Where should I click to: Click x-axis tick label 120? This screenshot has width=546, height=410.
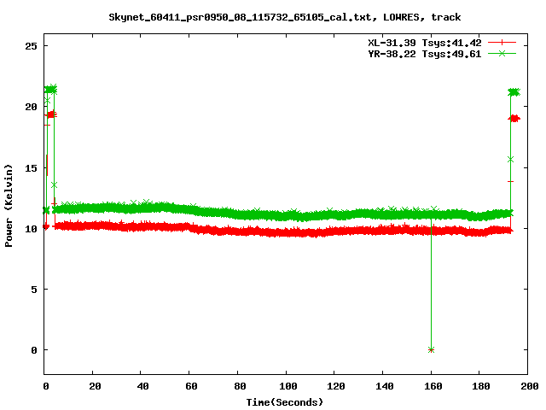336,386
